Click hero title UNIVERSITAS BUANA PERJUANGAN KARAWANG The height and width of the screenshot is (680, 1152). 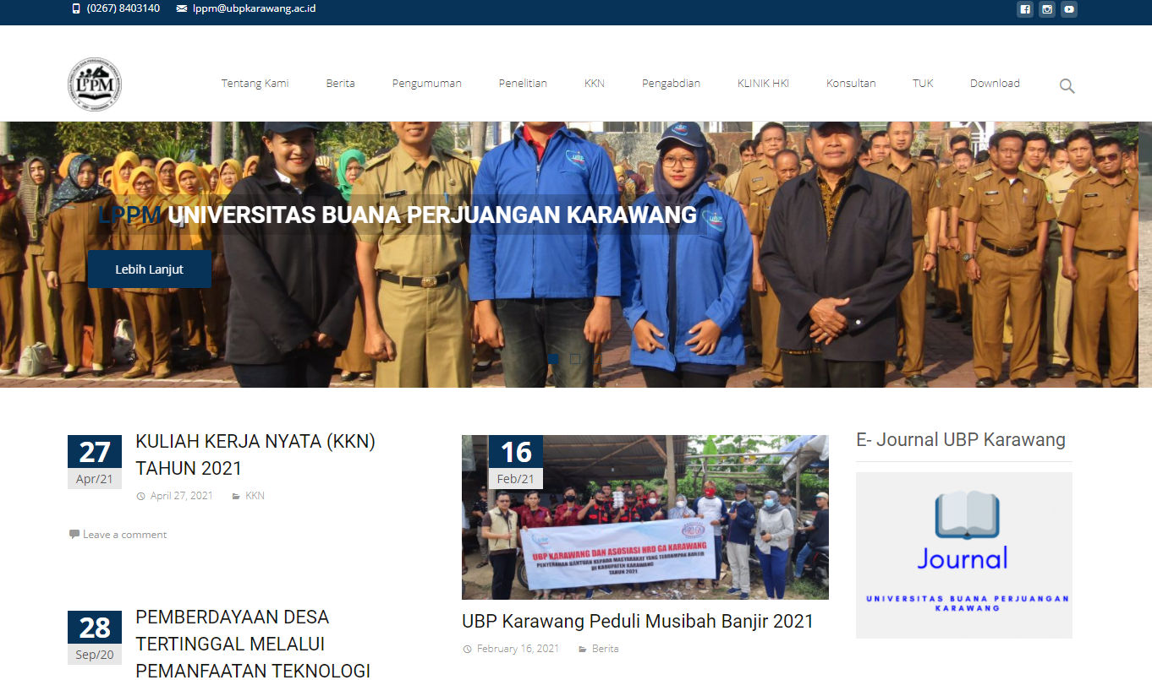(x=432, y=215)
